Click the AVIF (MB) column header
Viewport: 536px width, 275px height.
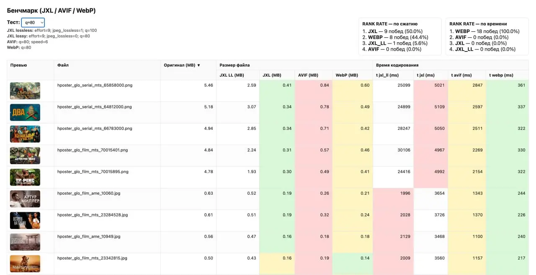tap(308, 75)
